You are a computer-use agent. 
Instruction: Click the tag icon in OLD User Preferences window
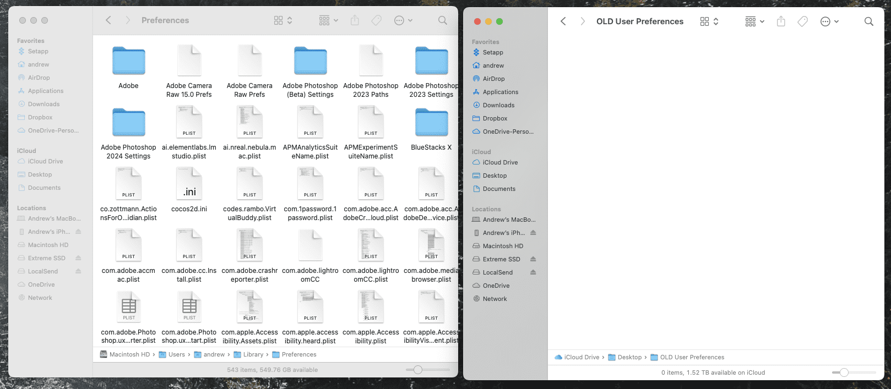803,21
